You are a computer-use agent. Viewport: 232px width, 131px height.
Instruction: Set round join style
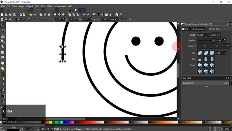click(200, 53)
